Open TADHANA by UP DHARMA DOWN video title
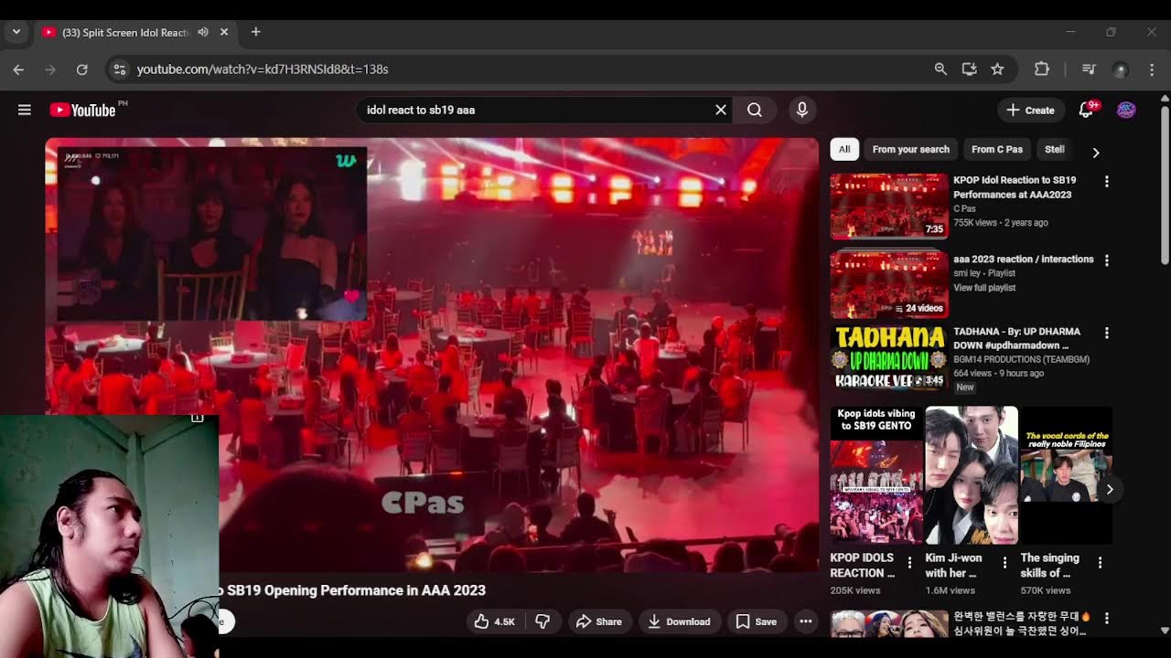The width and height of the screenshot is (1171, 658). [x=1016, y=338]
